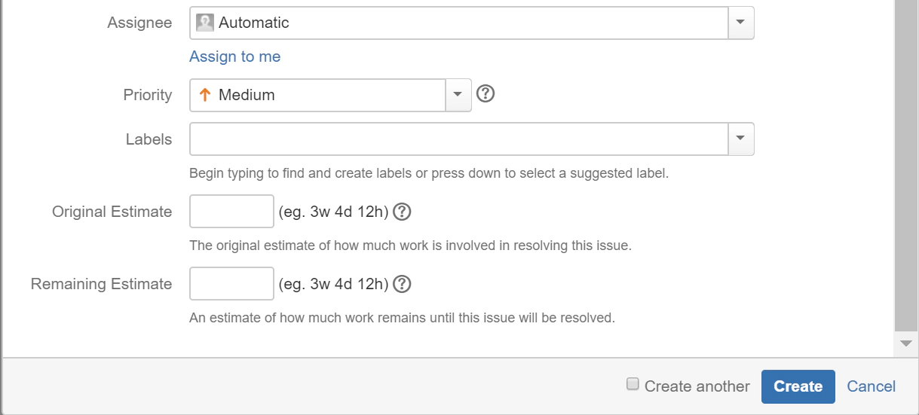This screenshot has width=919, height=415.
Task: Click the Original Estimate label
Action: tap(112, 212)
